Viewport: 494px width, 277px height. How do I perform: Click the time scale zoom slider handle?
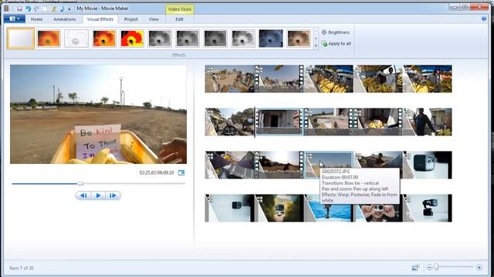pos(436,267)
